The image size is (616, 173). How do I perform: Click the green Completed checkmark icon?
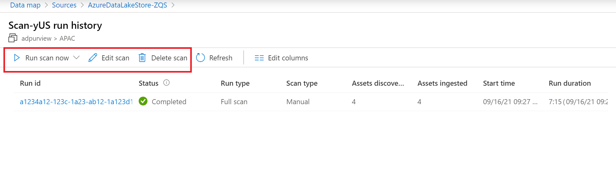click(x=143, y=101)
